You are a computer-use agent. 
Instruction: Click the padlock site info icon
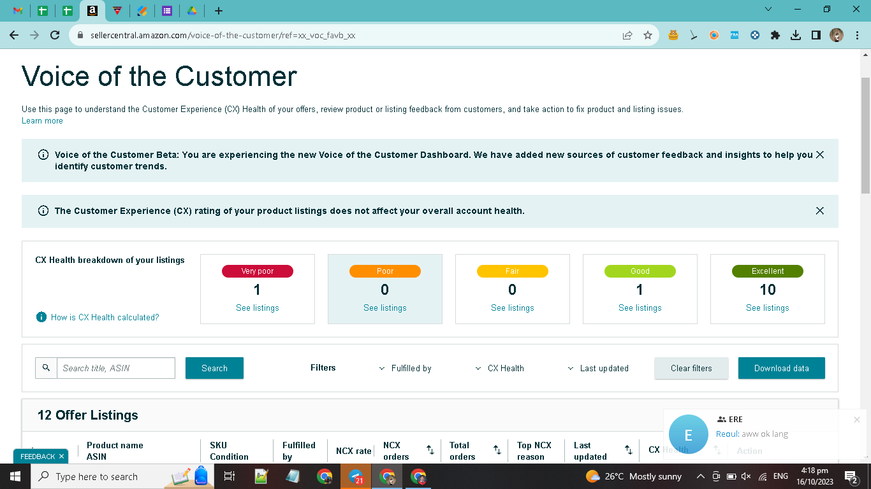[x=80, y=36]
